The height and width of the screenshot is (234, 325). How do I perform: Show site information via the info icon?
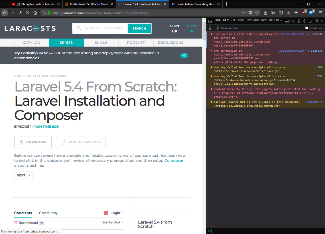tap(44, 13)
